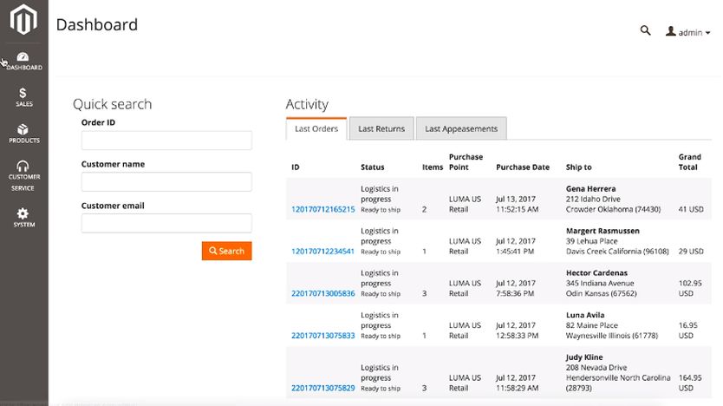Click address 39 Lehua Place

click(x=591, y=241)
